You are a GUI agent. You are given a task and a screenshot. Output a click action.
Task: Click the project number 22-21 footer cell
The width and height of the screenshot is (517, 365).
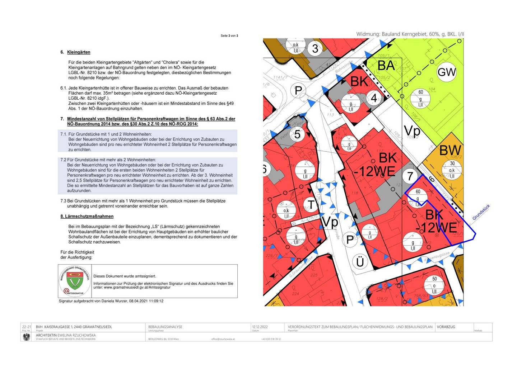(x=26, y=327)
